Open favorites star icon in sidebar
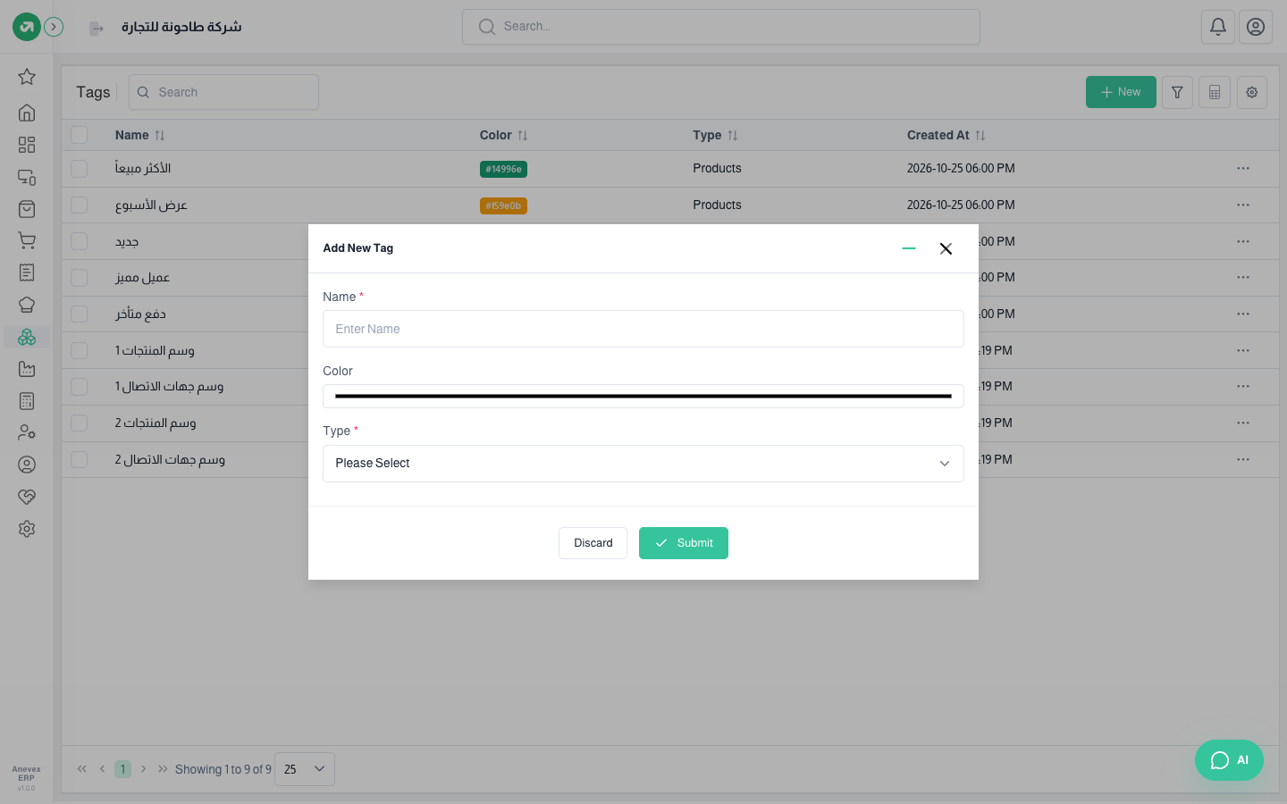This screenshot has width=1287, height=804. (x=27, y=77)
